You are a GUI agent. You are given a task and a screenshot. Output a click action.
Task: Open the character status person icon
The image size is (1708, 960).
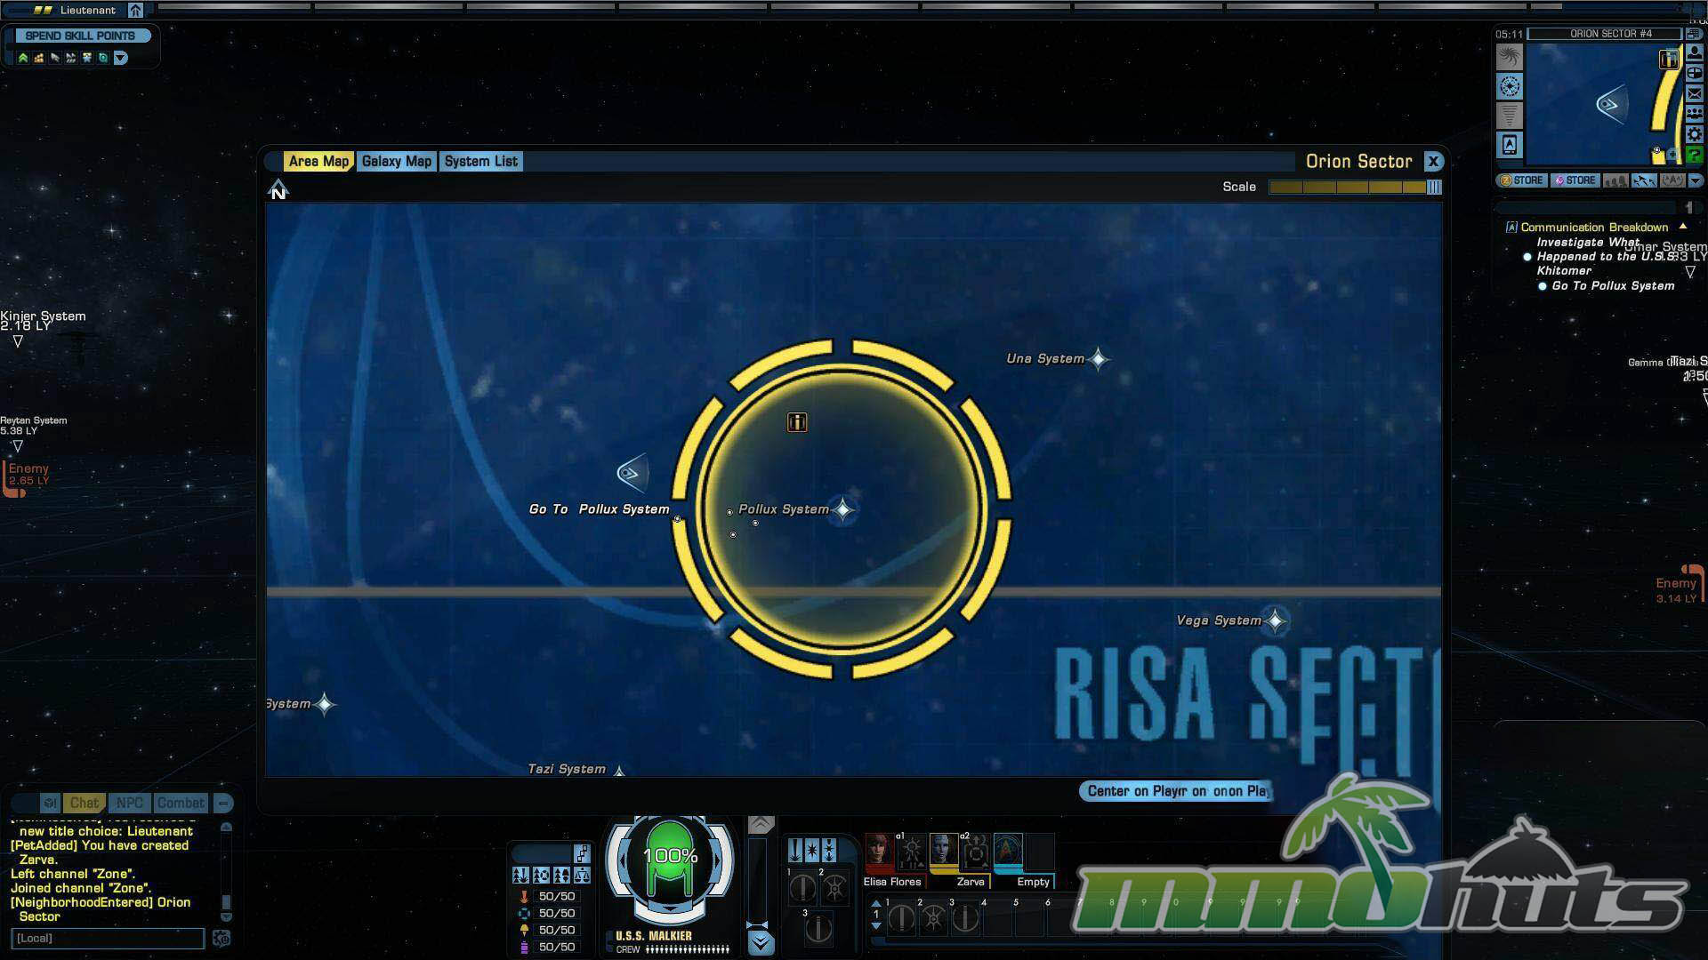(x=1694, y=52)
